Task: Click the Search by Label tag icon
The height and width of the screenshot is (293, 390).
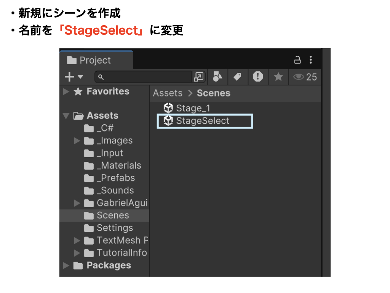Action: click(x=238, y=77)
